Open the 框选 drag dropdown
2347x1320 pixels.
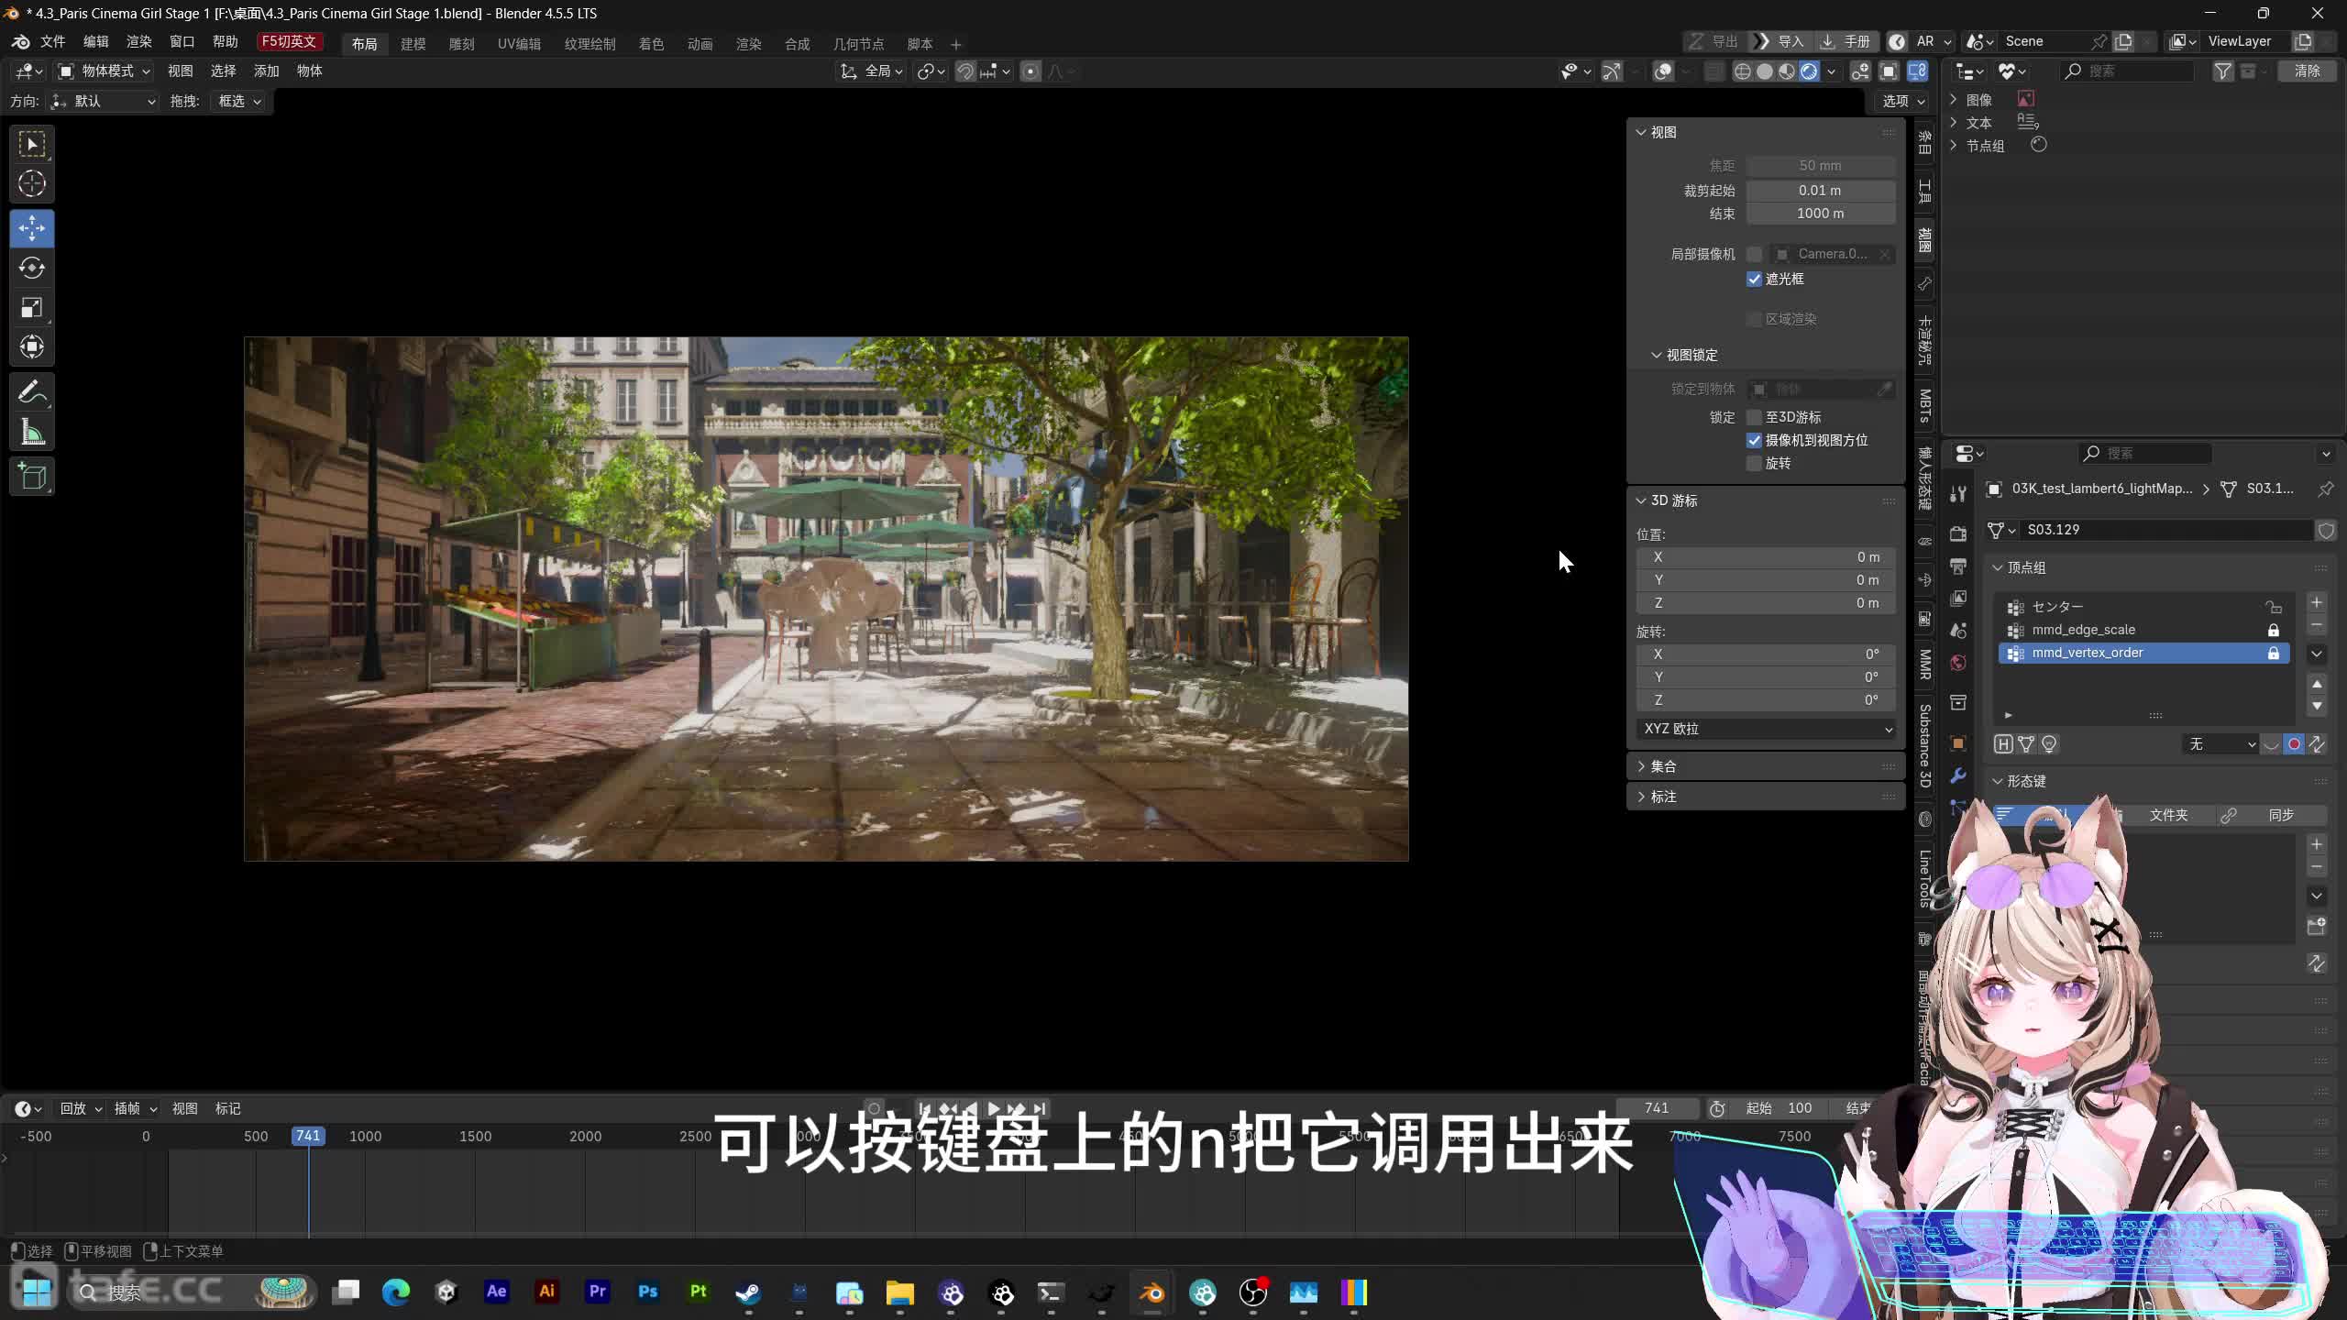tap(239, 102)
